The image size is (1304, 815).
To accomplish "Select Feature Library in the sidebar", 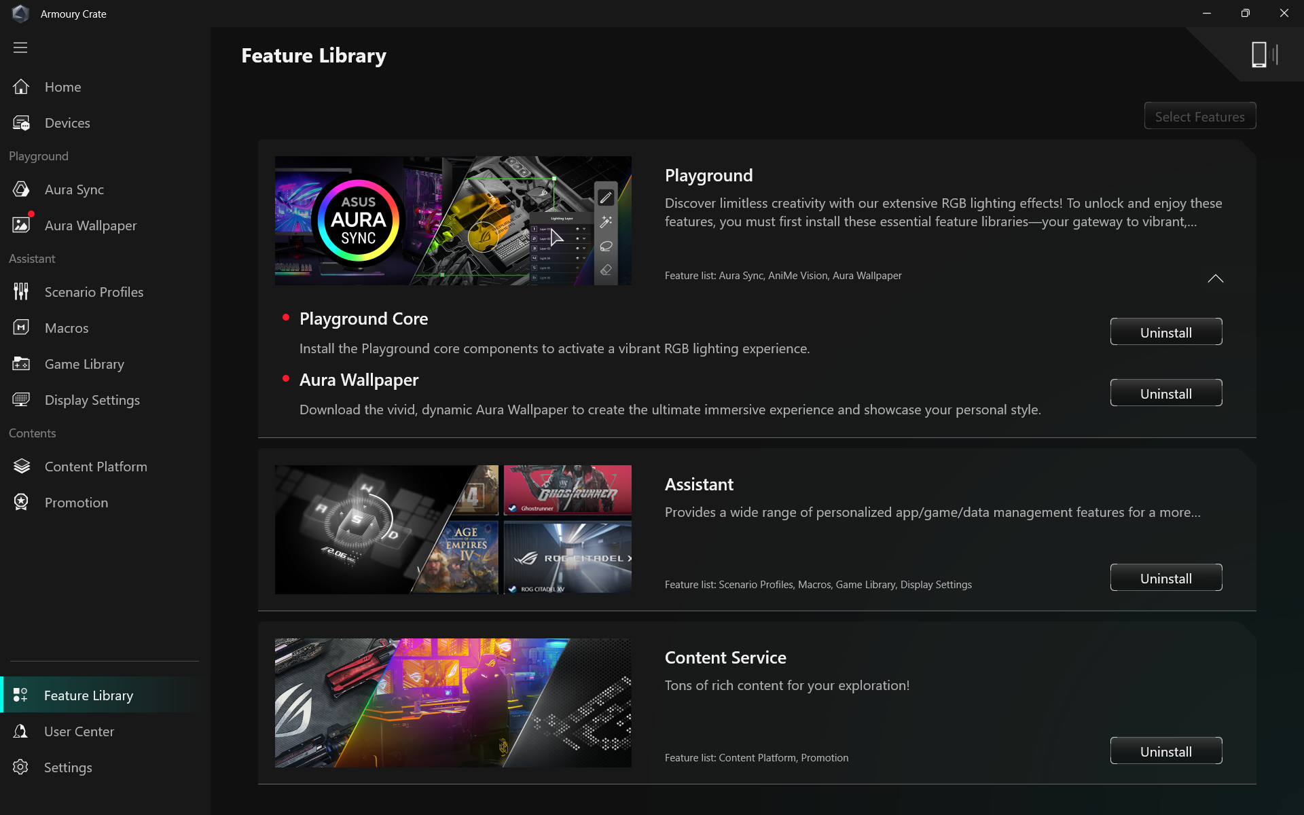I will coord(105,695).
